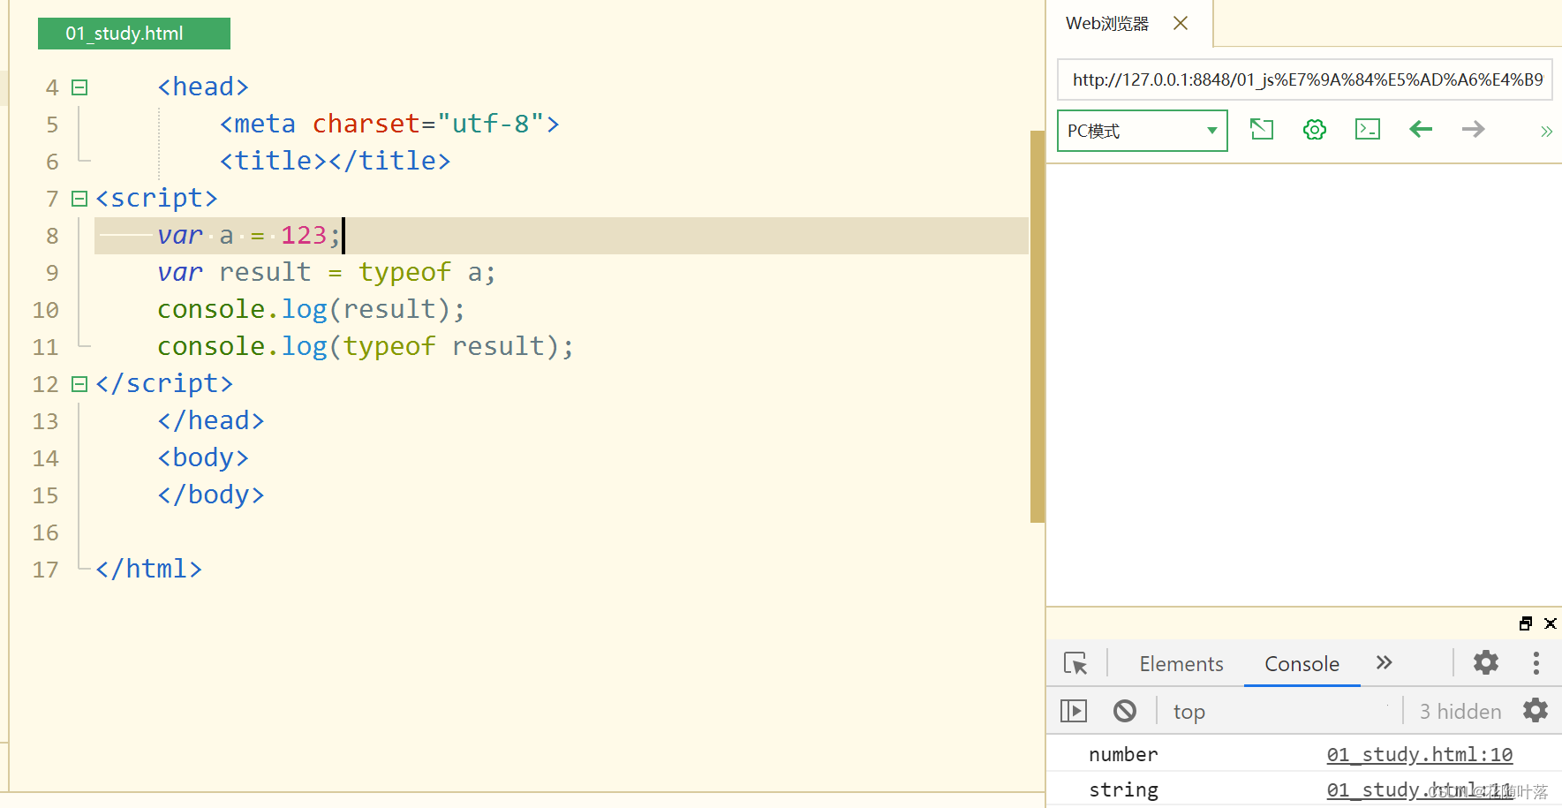Open the 01_study.html editor tab
This screenshot has height=808, width=1562.
coord(134,34)
